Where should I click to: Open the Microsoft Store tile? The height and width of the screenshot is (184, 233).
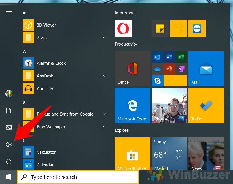pyautogui.click(x=132, y=154)
